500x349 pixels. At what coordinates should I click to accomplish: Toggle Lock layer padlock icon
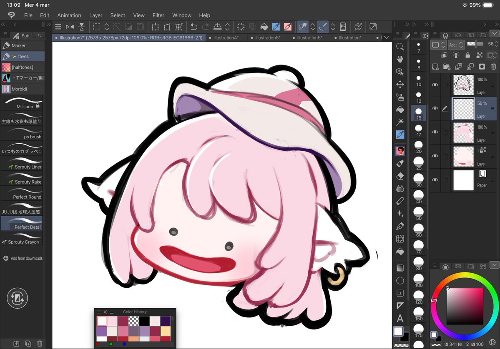[467, 55]
